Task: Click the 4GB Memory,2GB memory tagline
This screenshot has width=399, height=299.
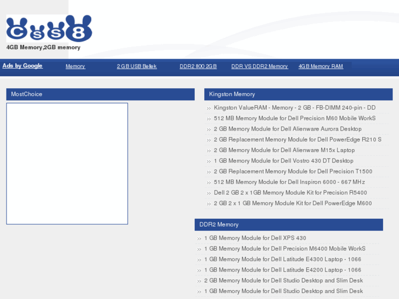Action: (x=43, y=47)
